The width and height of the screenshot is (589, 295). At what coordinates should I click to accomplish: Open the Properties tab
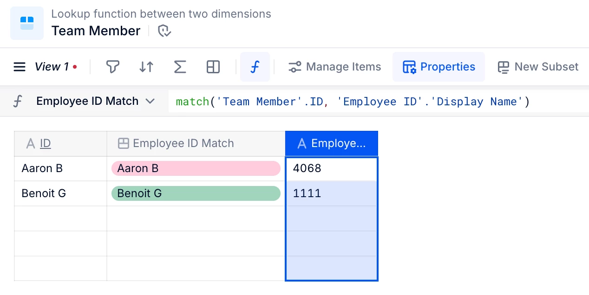[438, 67]
